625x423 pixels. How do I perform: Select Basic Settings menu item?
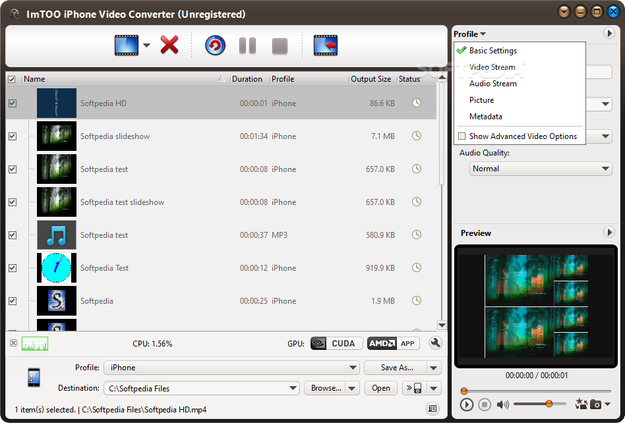pyautogui.click(x=520, y=51)
